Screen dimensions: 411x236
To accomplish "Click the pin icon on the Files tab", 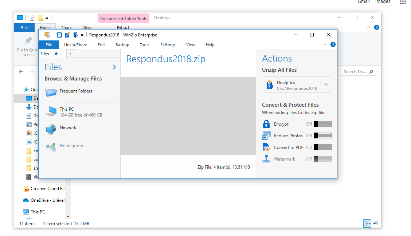I will pyautogui.click(x=56, y=54).
